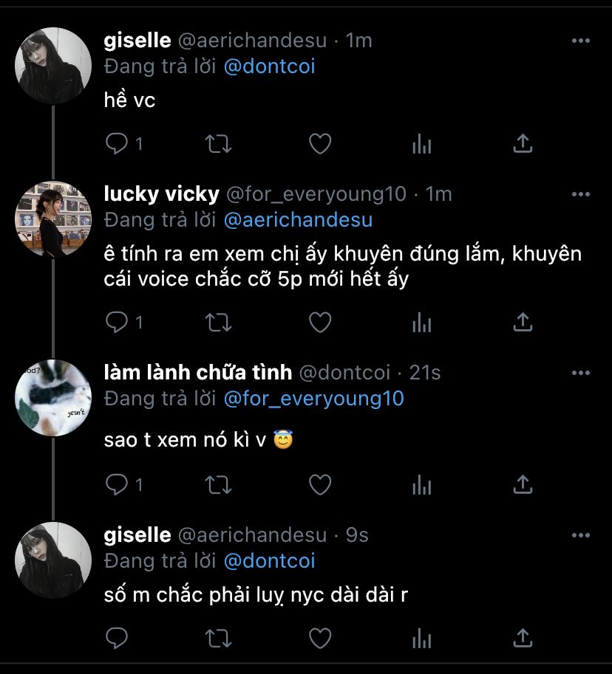Open more options on lucky vicky's tweet
The width and height of the screenshot is (612, 674).
click(581, 194)
